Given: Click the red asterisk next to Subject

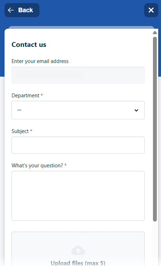Looking at the screenshot, I should (x=31, y=131).
